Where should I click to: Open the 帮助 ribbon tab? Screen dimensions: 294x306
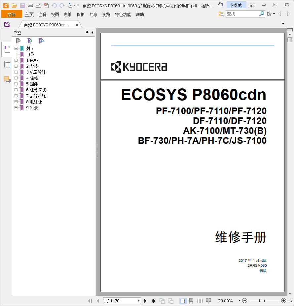140,15
